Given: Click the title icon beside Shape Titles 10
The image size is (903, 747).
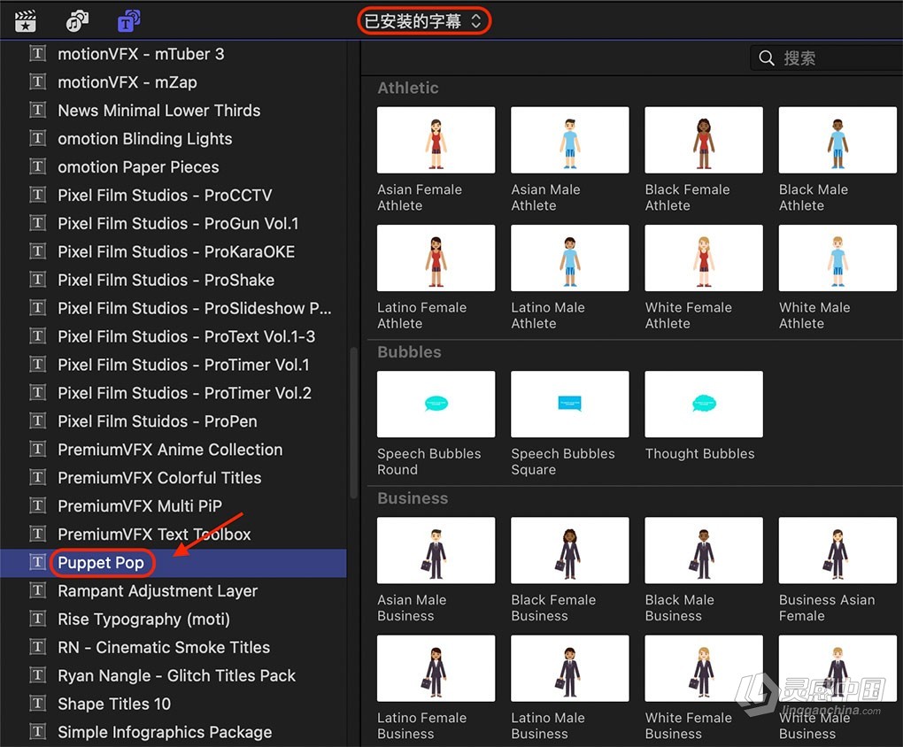Looking at the screenshot, I should coord(37,704).
